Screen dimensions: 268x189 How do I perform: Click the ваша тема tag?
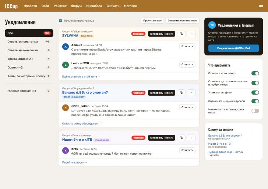(x=87, y=36)
